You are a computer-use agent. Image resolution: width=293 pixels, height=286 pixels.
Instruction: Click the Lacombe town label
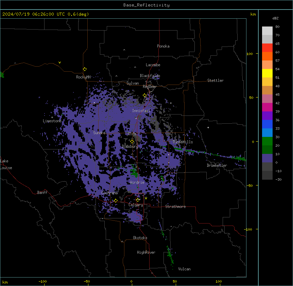point(153,65)
